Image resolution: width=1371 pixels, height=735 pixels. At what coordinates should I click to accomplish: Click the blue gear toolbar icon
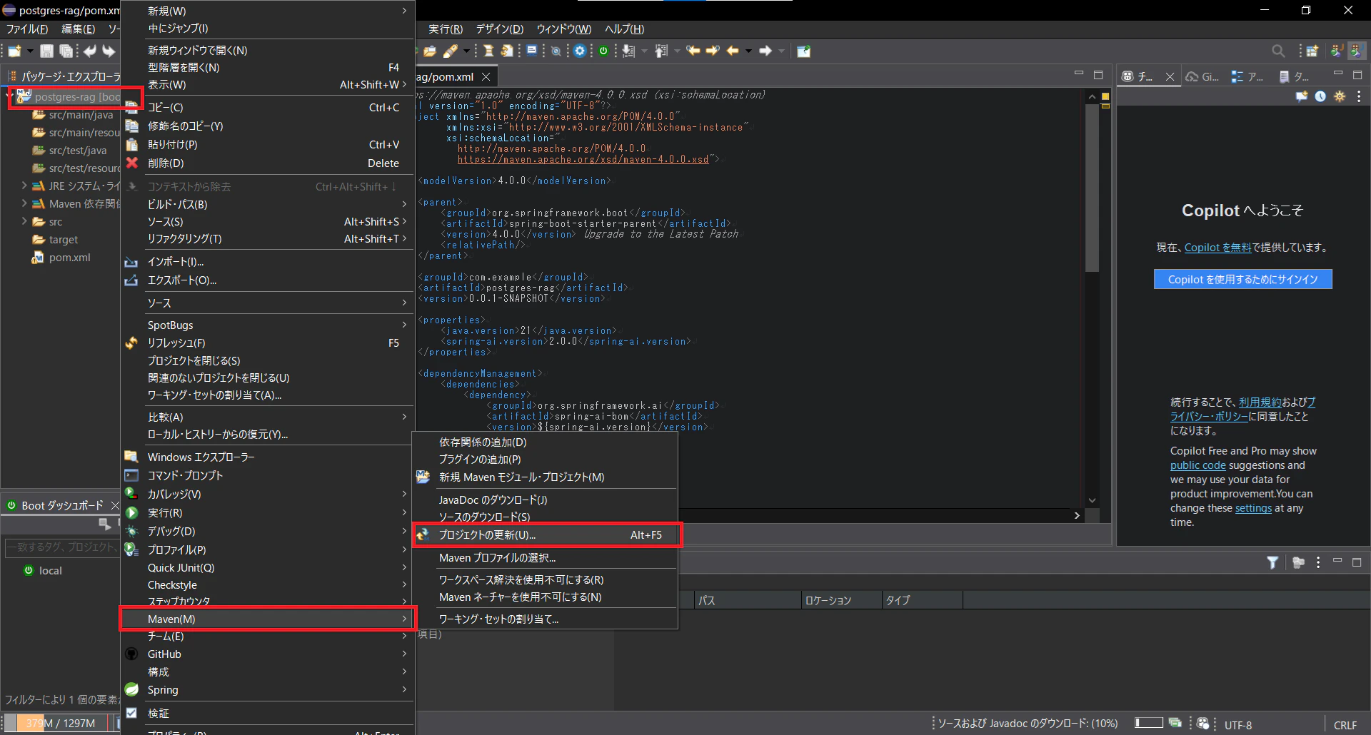coord(580,51)
